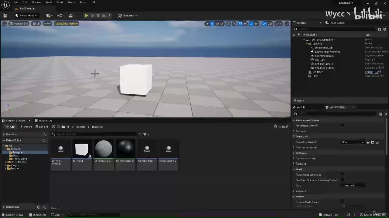Screen dimensions: 389x218
Task: Browse to the GameMode asset in the Content Browser
Action: pos(372,142)
